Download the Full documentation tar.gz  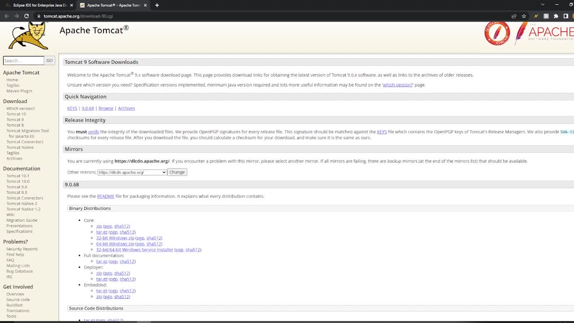pos(102,262)
